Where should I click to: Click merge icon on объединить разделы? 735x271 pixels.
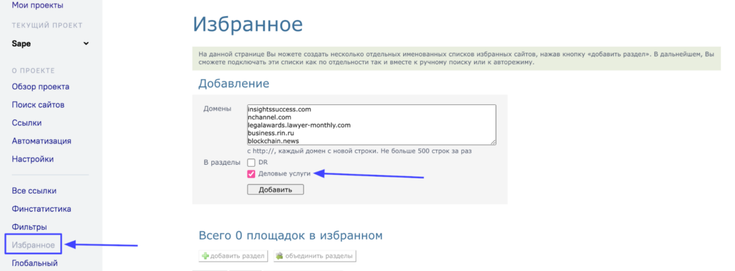pyautogui.click(x=279, y=256)
